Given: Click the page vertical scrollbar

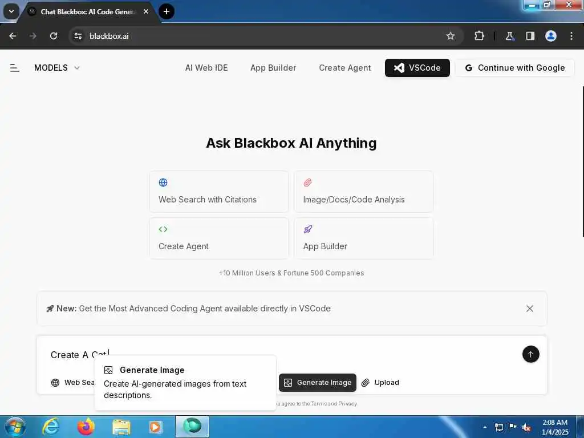Looking at the screenshot, I should (582, 161).
